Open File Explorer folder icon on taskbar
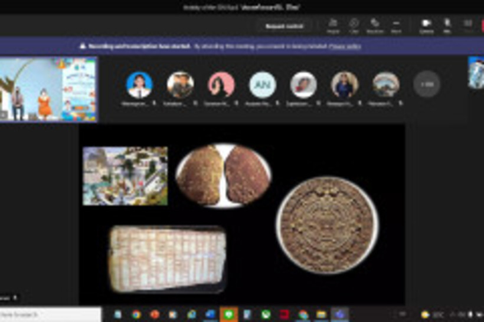The image size is (484, 322). (321, 314)
